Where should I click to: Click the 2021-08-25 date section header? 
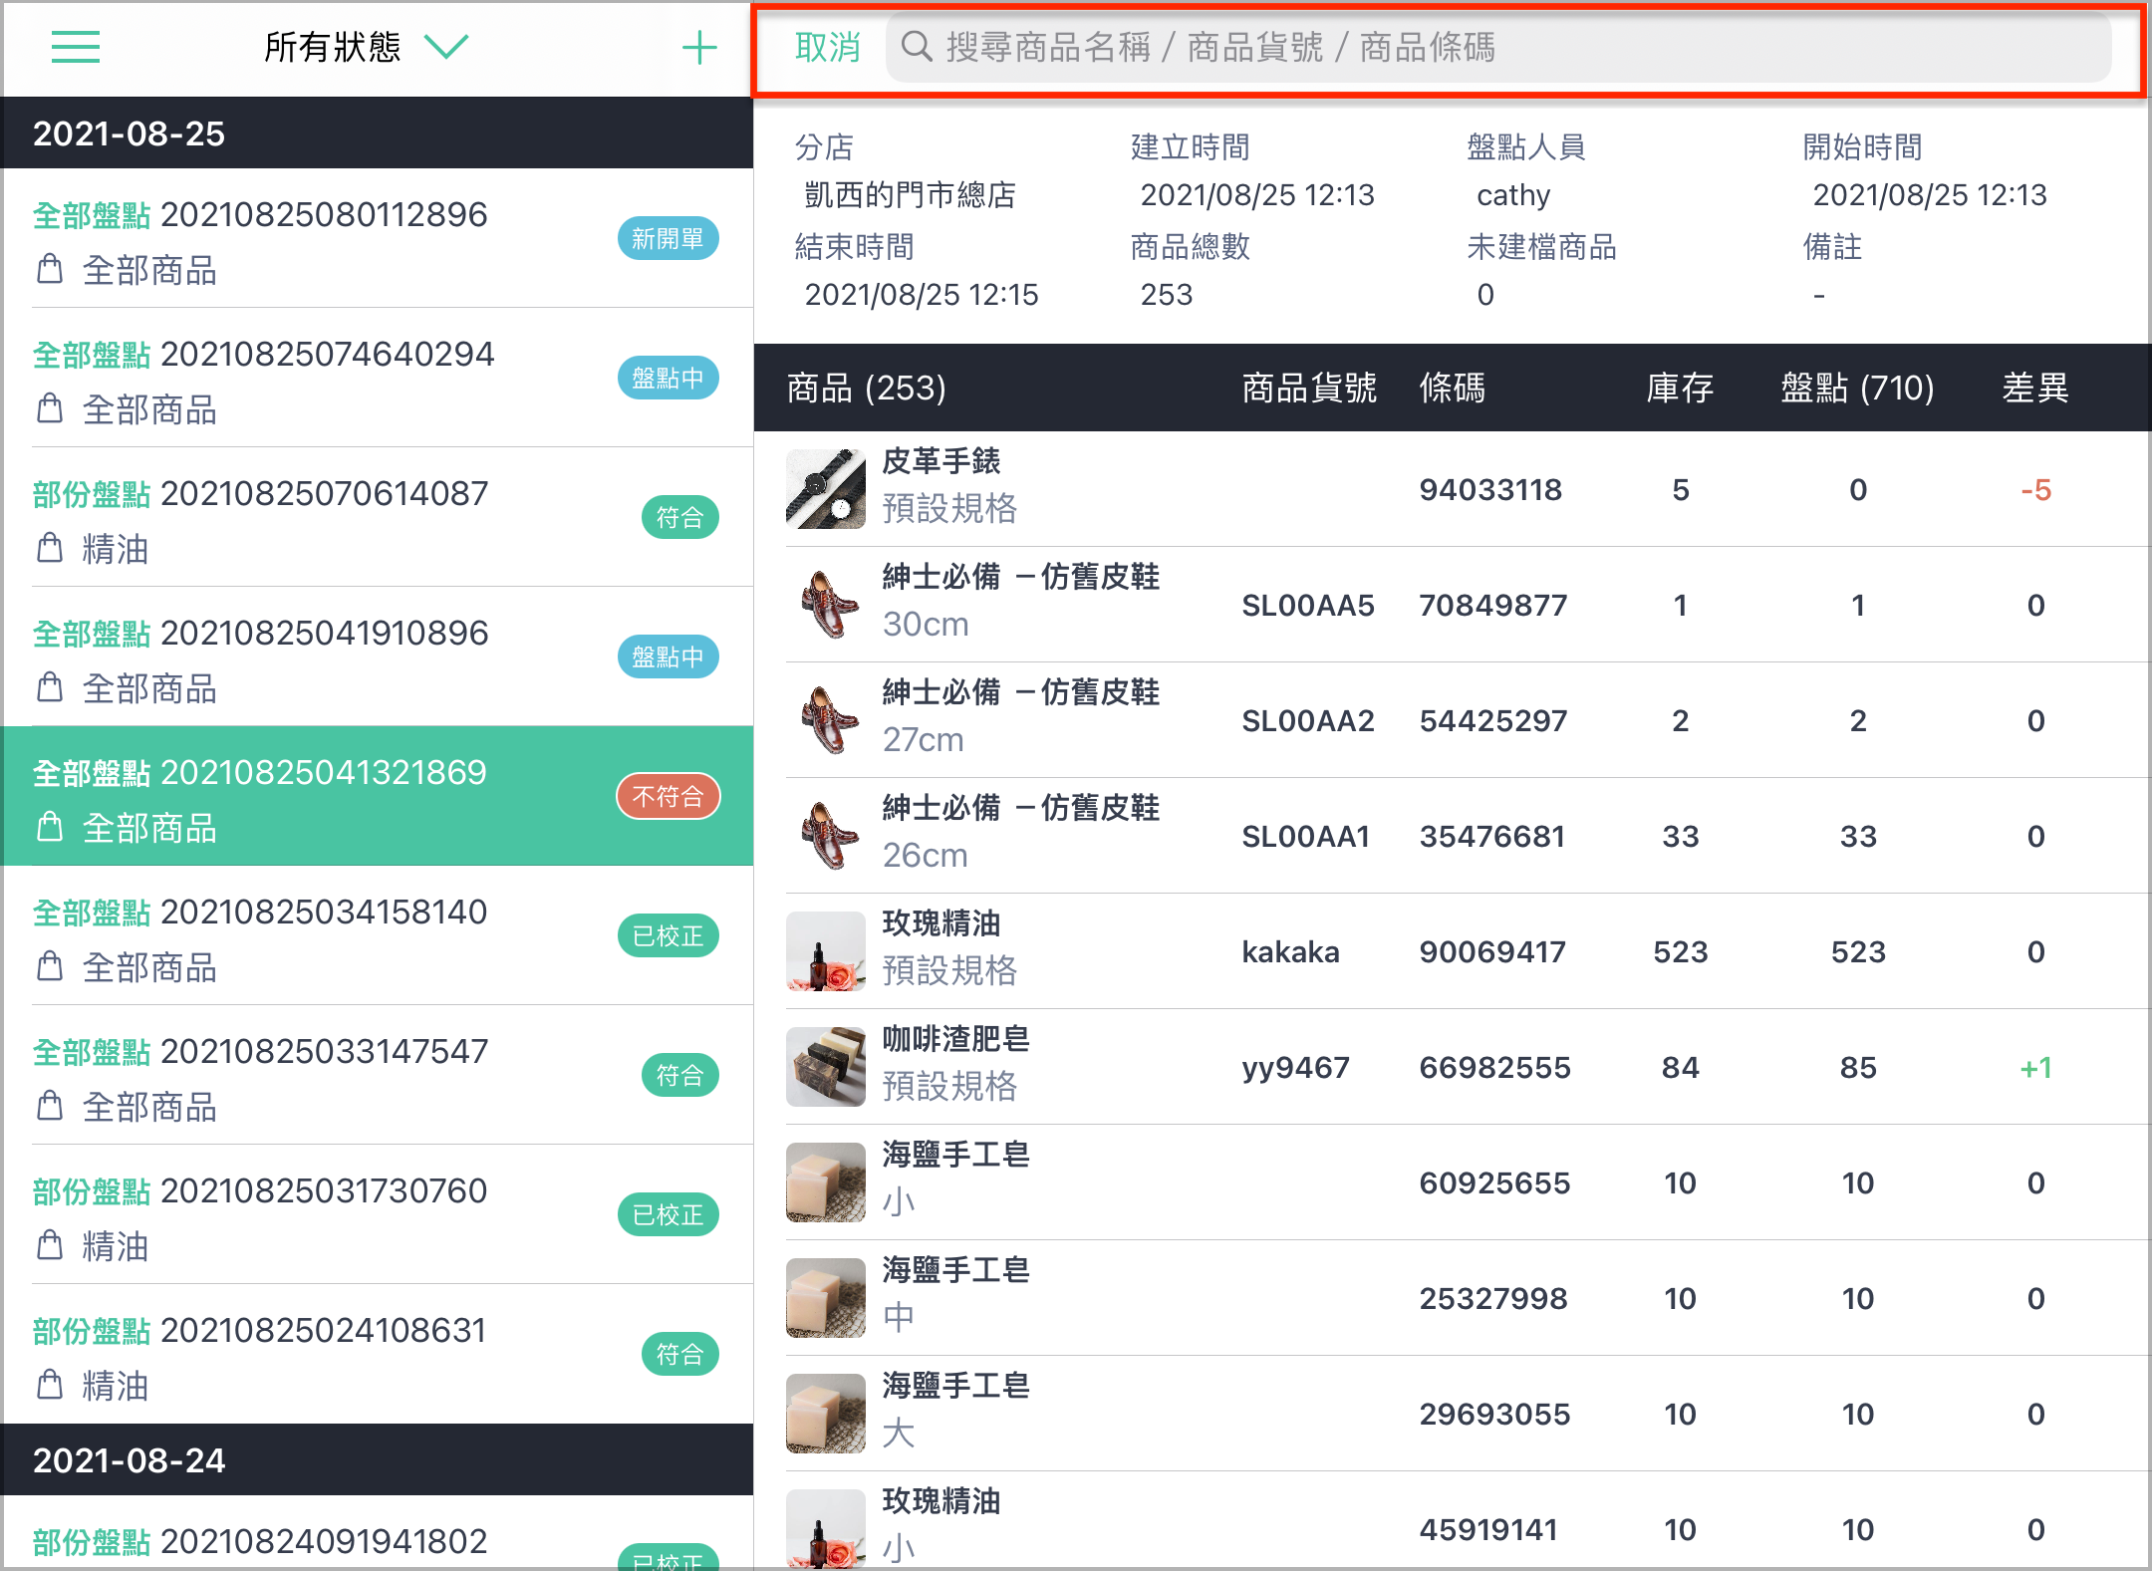378,133
